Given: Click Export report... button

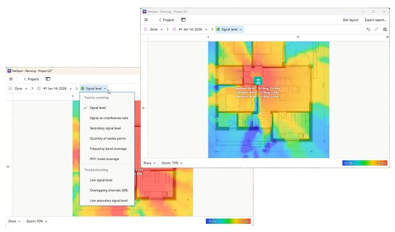Looking at the screenshot, I should (375, 20).
